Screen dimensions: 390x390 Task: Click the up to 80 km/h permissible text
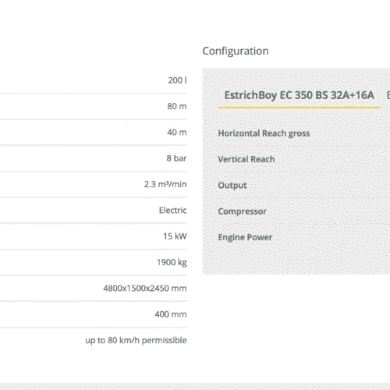coord(136,341)
